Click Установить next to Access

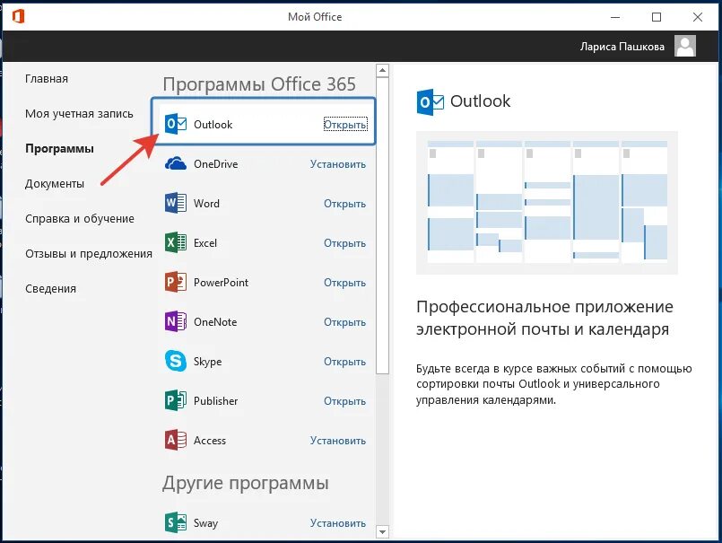(338, 441)
